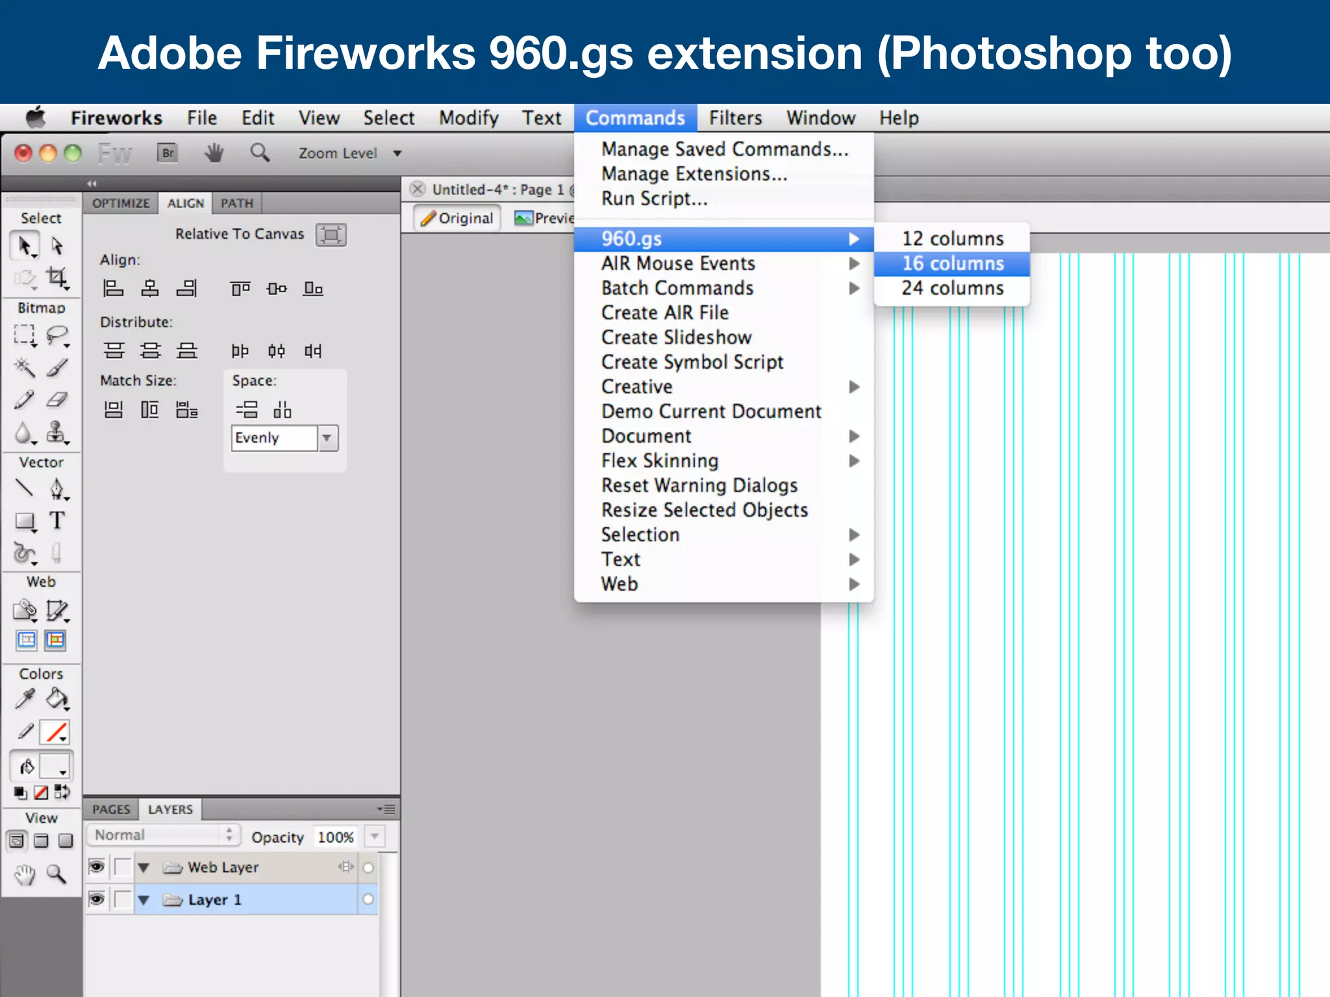The width and height of the screenshot is (1330, 997).
Task: Click the Opacity 100% field
Action: (335, 837)
